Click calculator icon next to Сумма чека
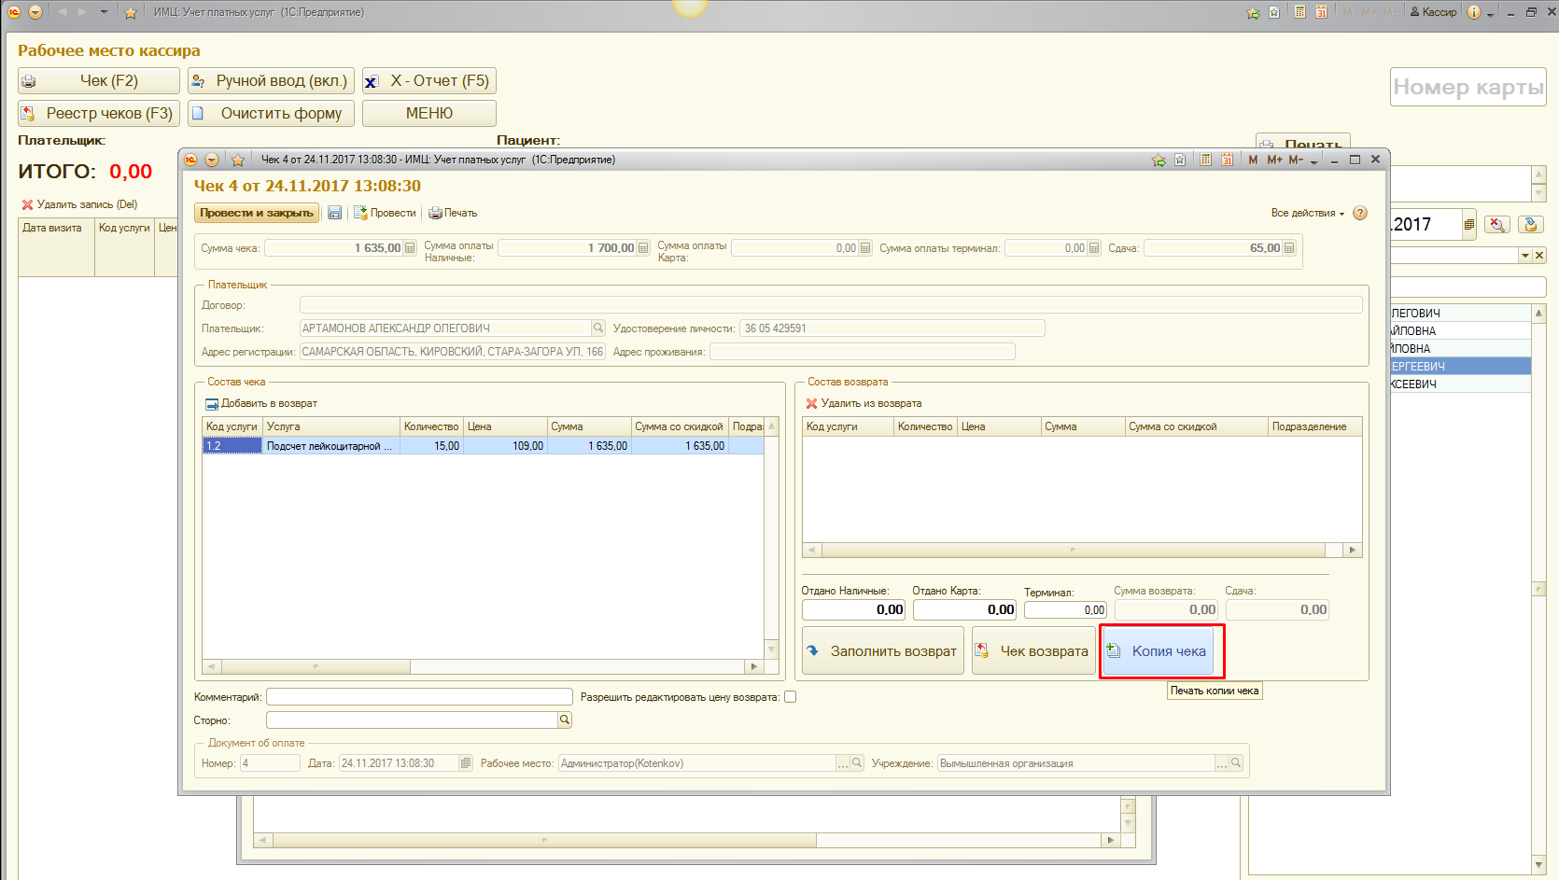The image size is (1559, 880). (410, 248)
